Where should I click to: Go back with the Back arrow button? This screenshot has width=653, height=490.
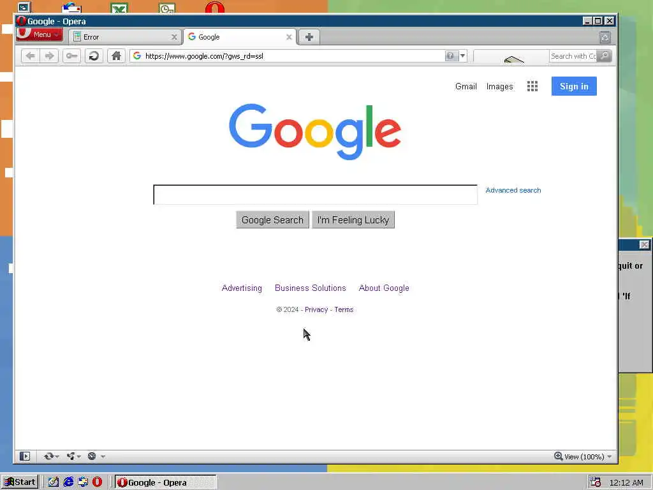point(31,56)
